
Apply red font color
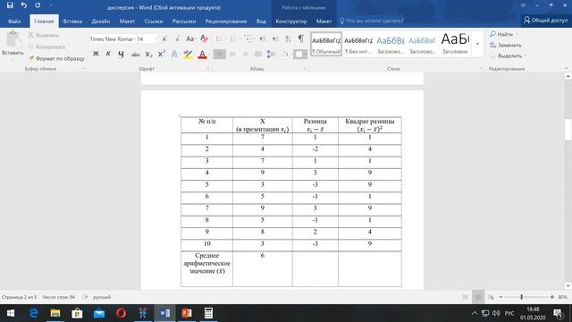[x=203, y=55]
